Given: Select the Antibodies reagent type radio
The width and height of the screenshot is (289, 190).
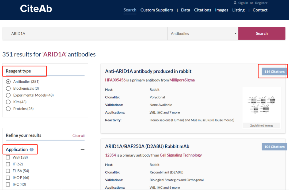Looking at the screenshot, I should (8, 81).
